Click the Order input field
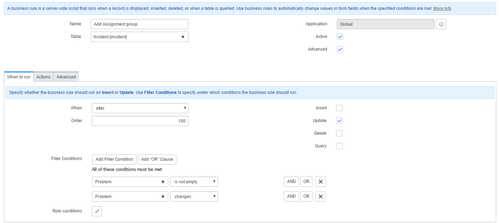Image resolution: width=499 pixels, height=223 pixels. click(140, 121)
